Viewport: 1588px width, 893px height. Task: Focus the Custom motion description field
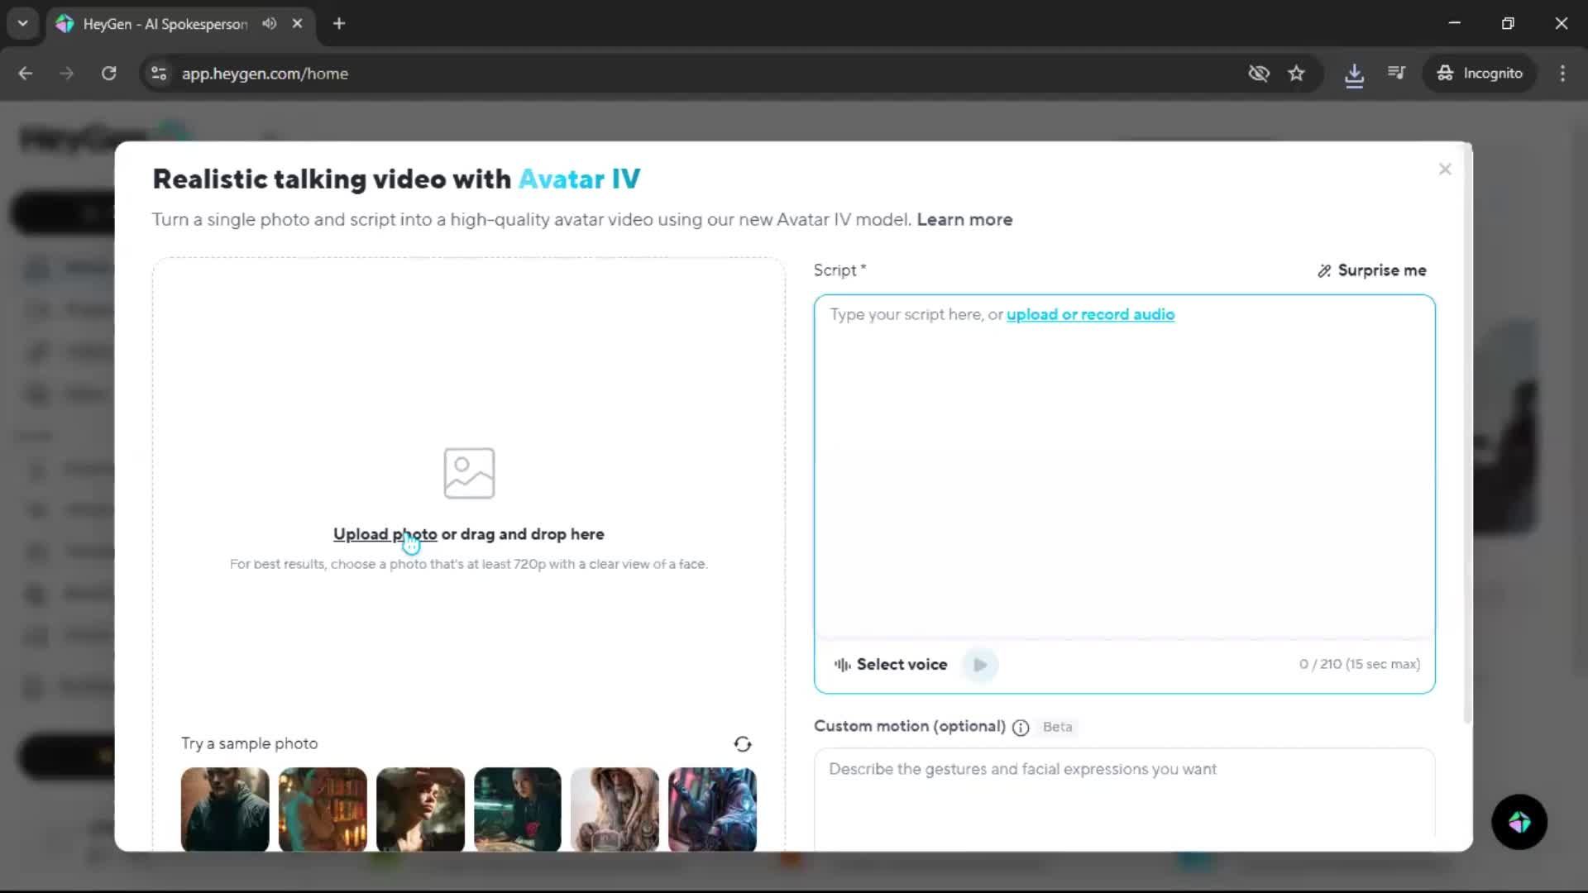(1123, 794)
